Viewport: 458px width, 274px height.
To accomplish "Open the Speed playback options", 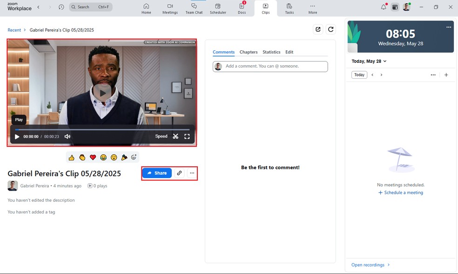I will click(161, 137).
